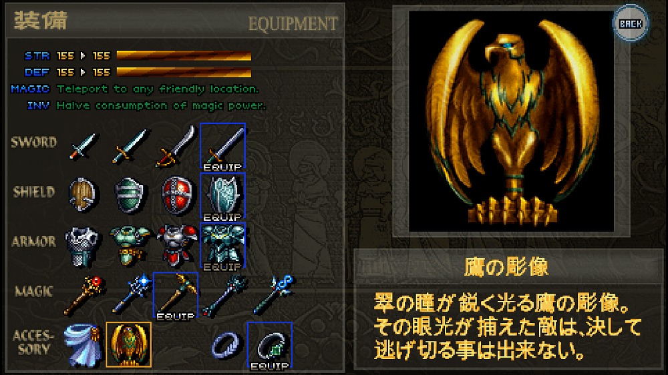Select the dark trident magic staff
Image resolution: width=668 pixels, height=375 pixels.
pyautogui.click(x=224, y=296)
